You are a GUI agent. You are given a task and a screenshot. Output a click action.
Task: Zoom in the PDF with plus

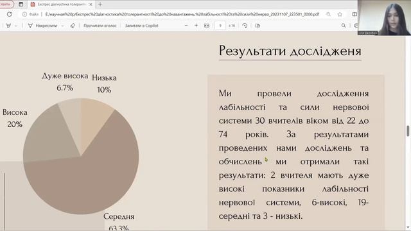click(196, 26)
